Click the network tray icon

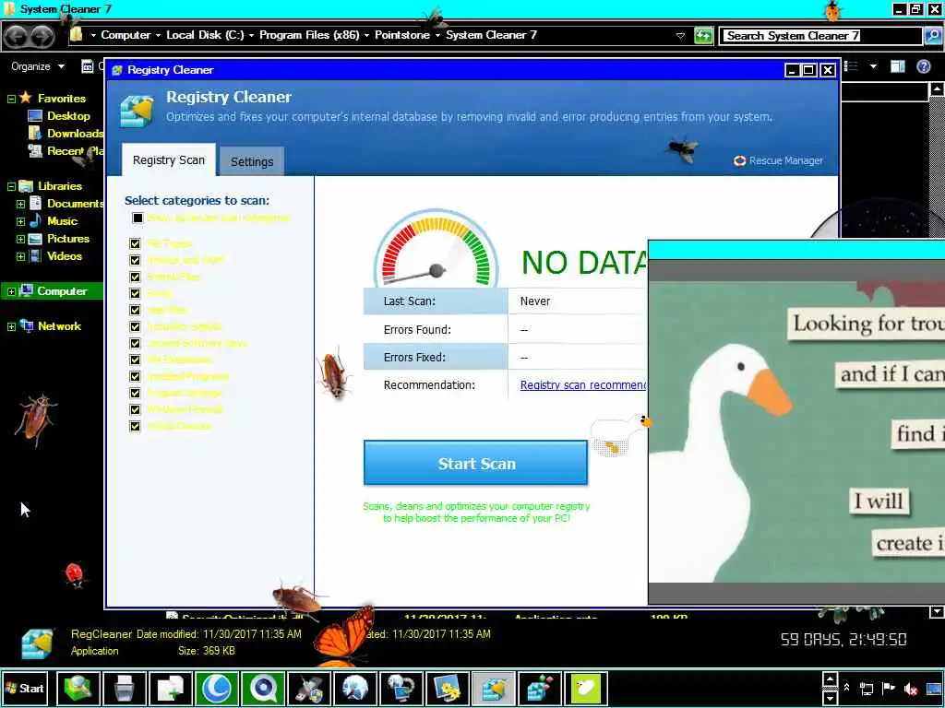click(x=867, y=688)
